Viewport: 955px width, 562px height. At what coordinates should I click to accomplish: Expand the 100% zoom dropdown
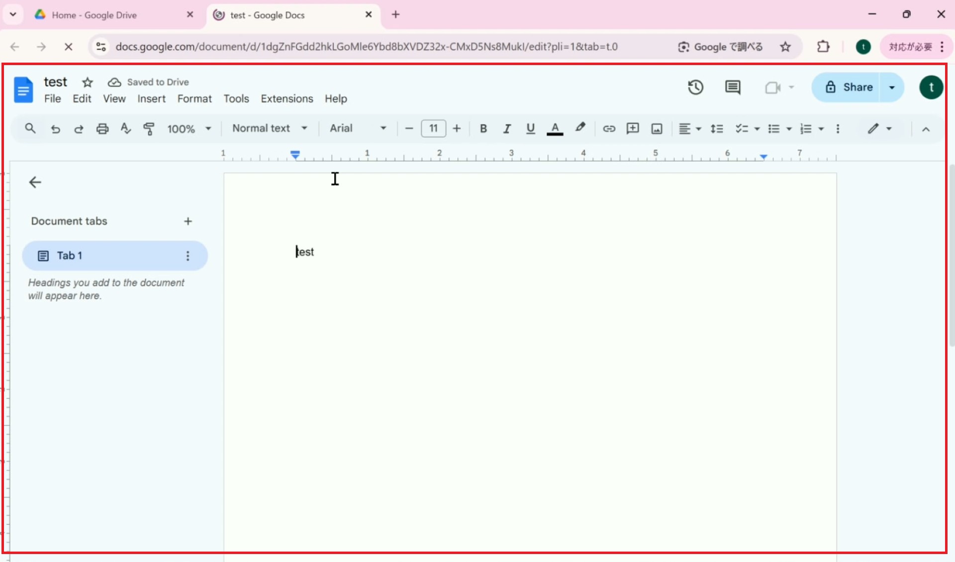pyautogui.click(x=189, y=129)
